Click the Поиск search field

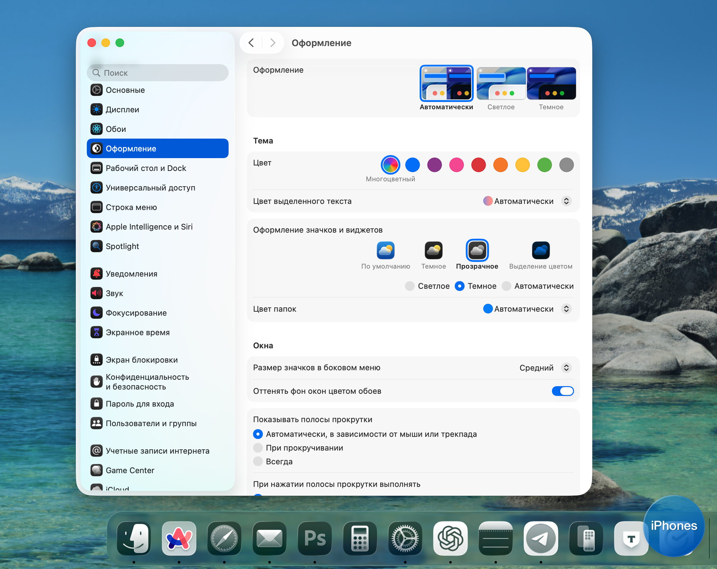[x=158, y=73]
